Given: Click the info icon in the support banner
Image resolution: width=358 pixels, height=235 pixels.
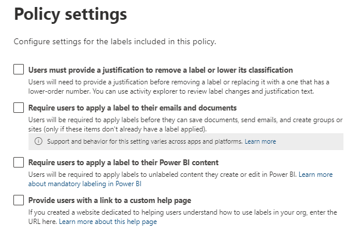Looking at the screenshot, I should [38, 141].
